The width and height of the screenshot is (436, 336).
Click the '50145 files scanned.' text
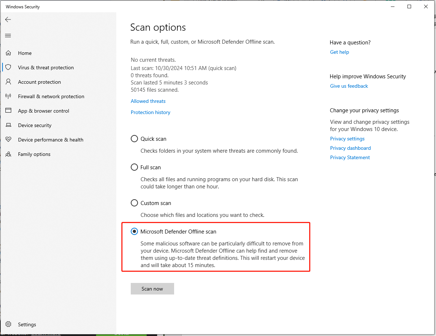point(155,90)
